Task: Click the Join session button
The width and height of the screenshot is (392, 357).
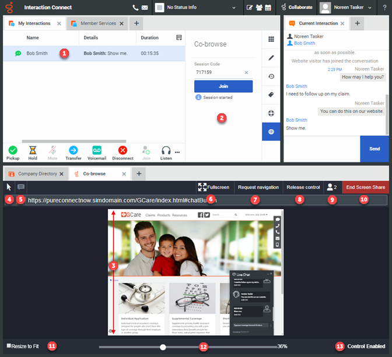Action: point(223,86)
